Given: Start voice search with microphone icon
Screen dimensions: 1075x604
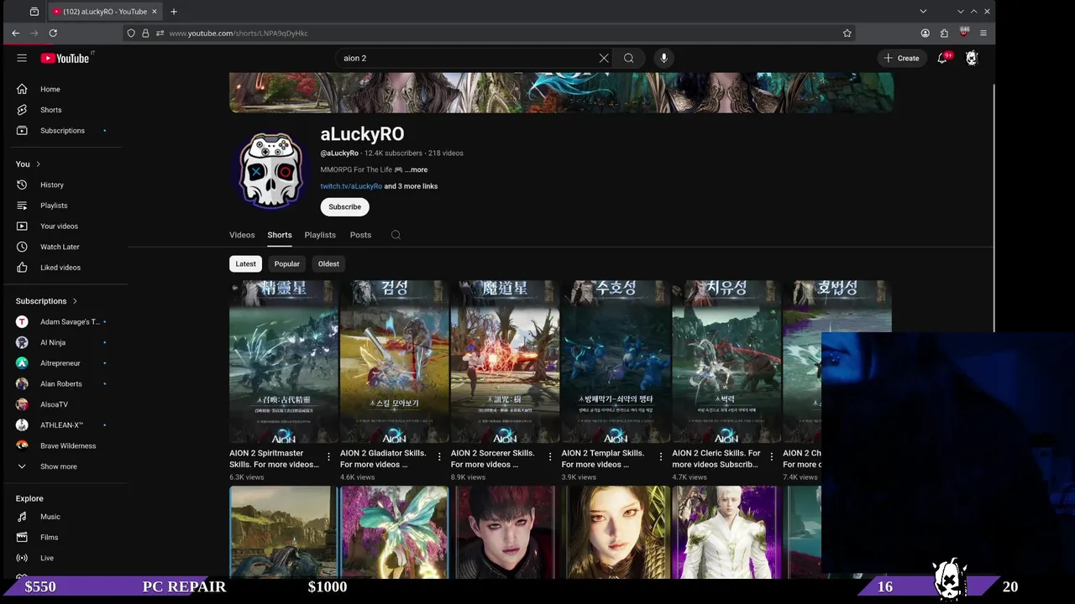Looking at the screenshot, I should click(x=663, y=58).
